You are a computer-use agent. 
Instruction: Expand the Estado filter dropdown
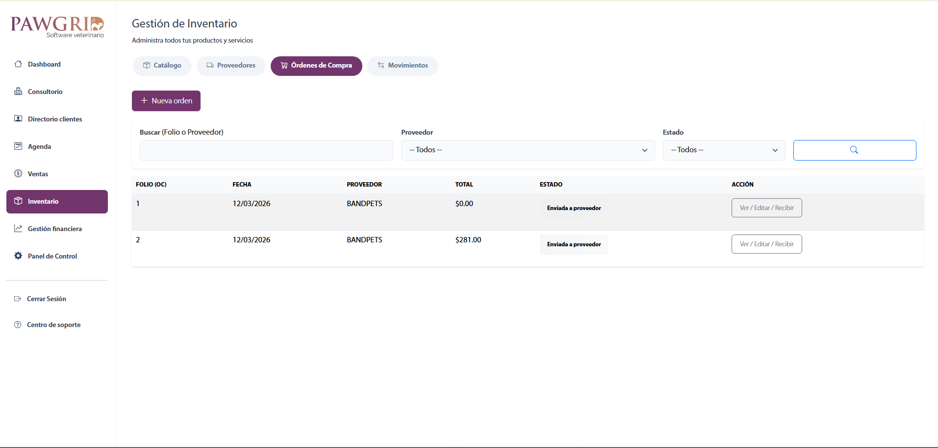click(724, 150)
